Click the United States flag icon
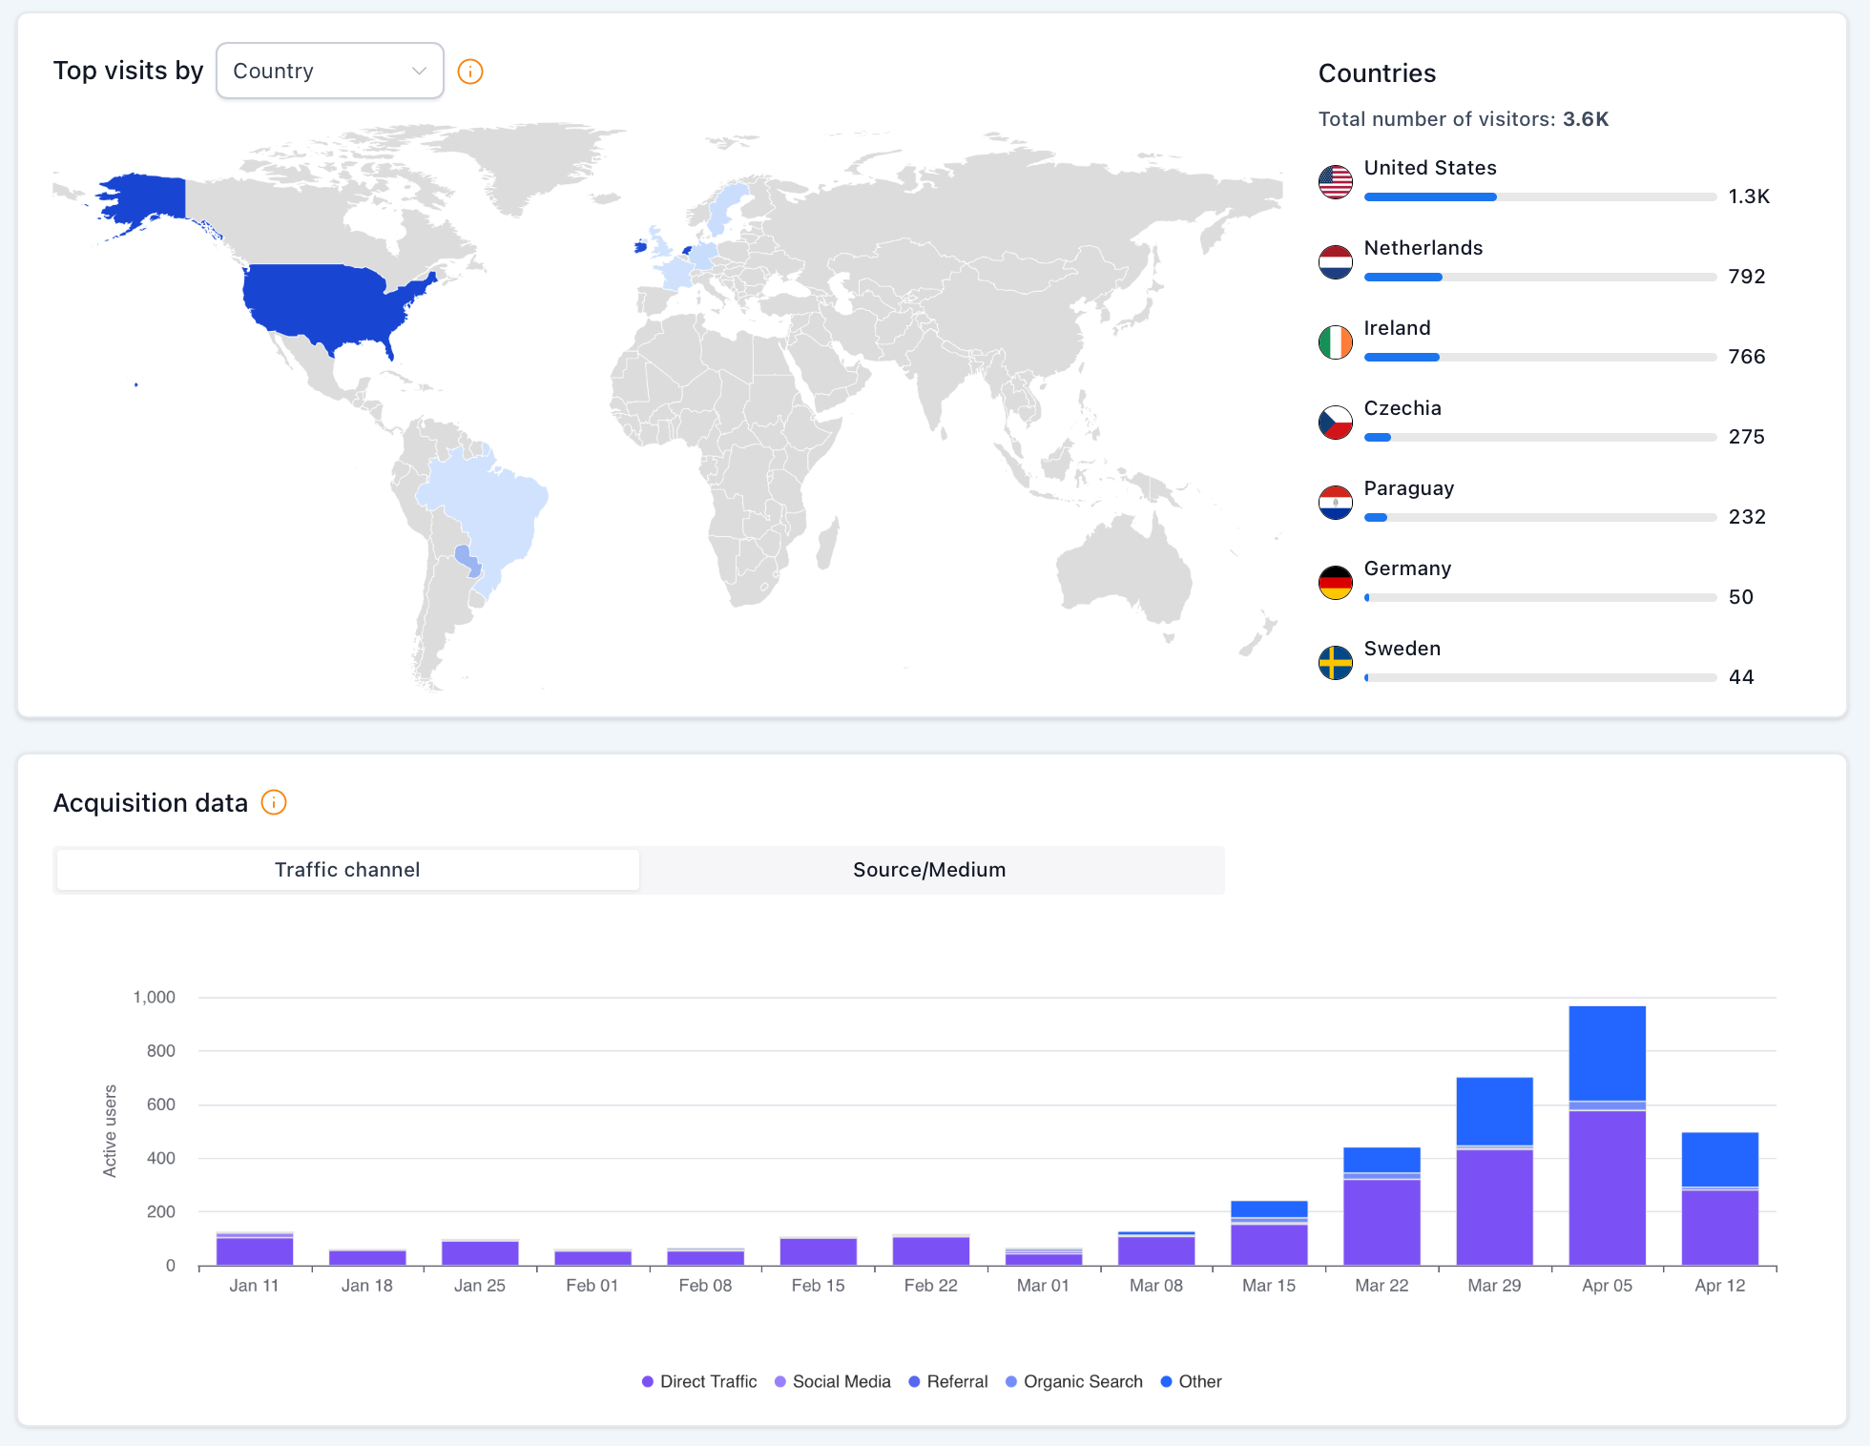 pos(1335,182)
